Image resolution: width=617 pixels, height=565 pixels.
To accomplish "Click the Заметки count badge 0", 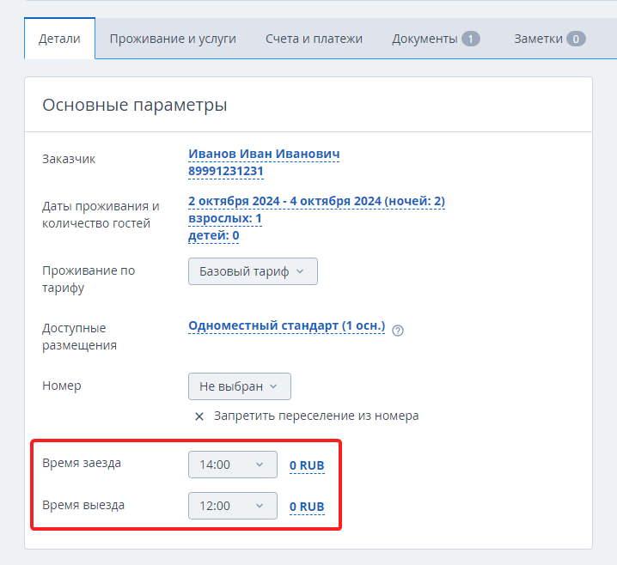I will [x=576, y=39].
